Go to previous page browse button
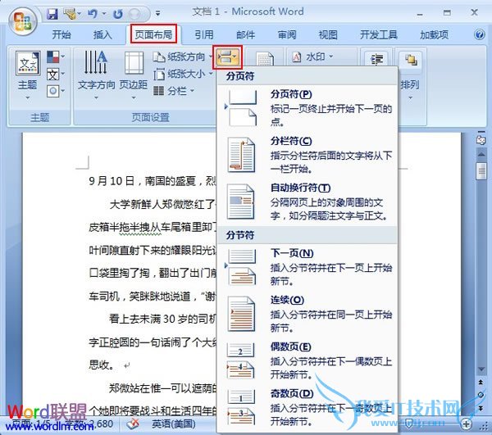Screen dimensions: 492x435 pos(481,382)
